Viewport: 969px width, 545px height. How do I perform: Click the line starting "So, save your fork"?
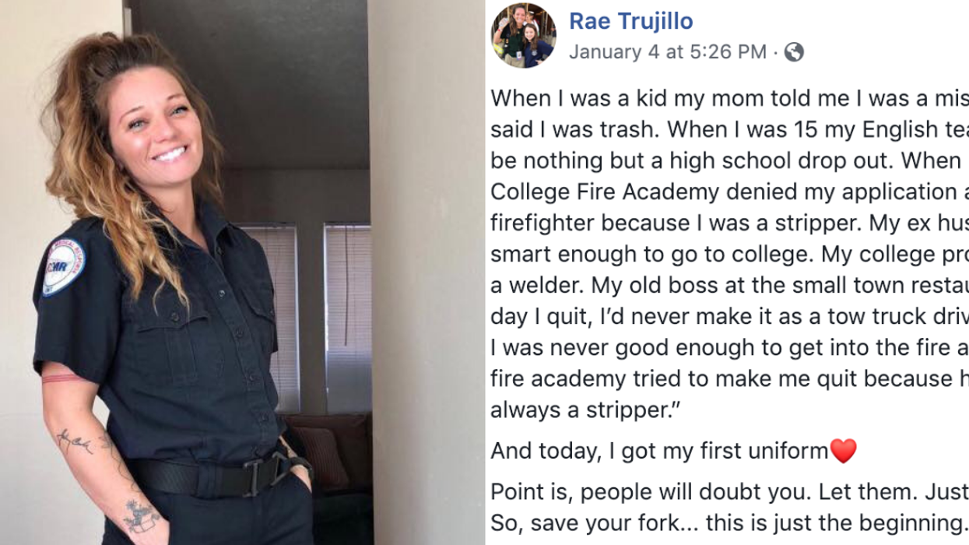click(x=728, y=523)
